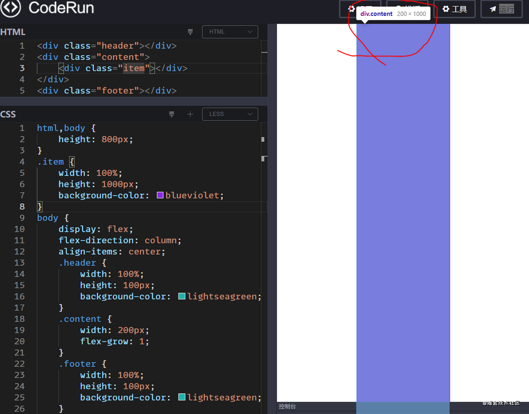
Task: Click the plus icon in CSS panel header
Action: [190, 114]
